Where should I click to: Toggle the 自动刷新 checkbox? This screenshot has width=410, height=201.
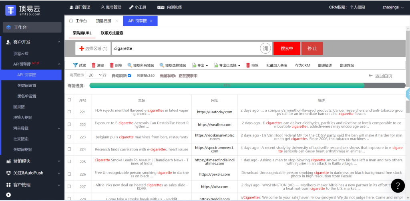pos(129,75)
